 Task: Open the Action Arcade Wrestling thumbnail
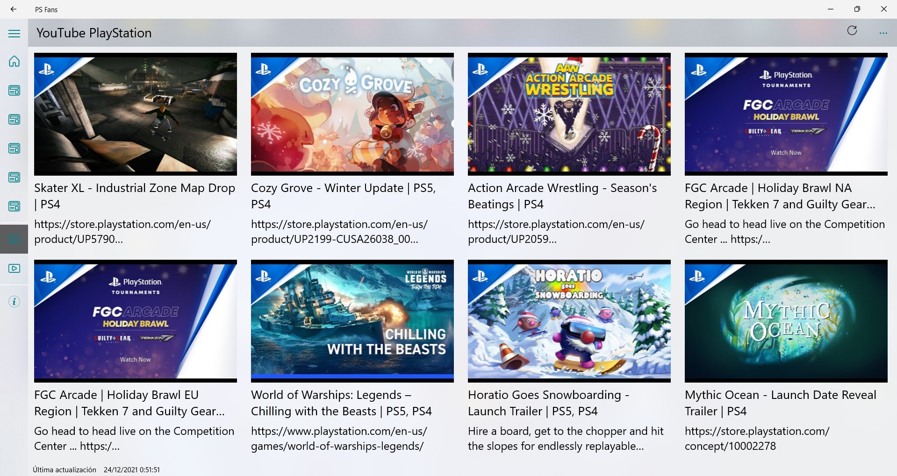click(x=569, y=114)
